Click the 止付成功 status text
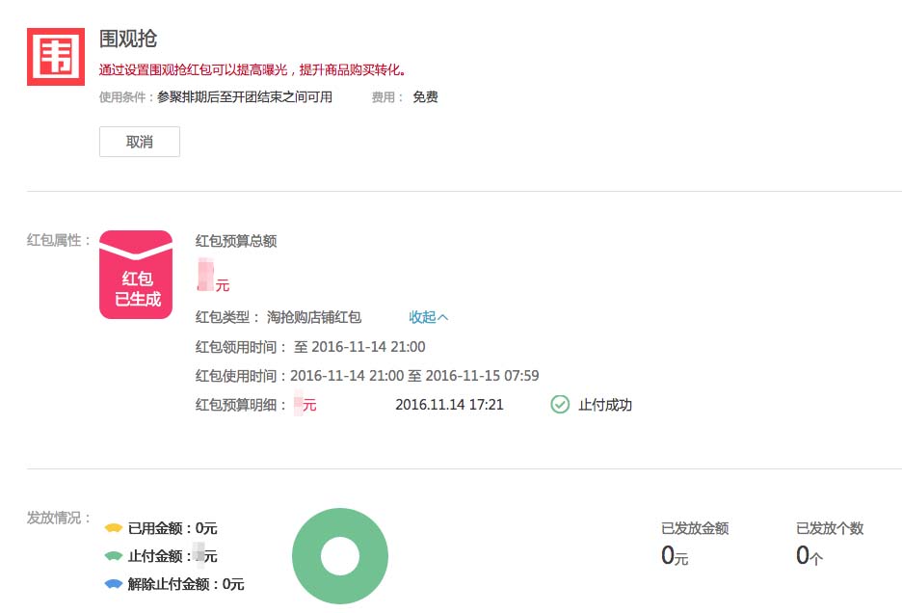The height and width of the screenshot is (613, 902). click(605, 405)
